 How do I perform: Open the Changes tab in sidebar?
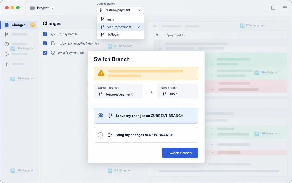pyautogui.click(x=19, y=25)
